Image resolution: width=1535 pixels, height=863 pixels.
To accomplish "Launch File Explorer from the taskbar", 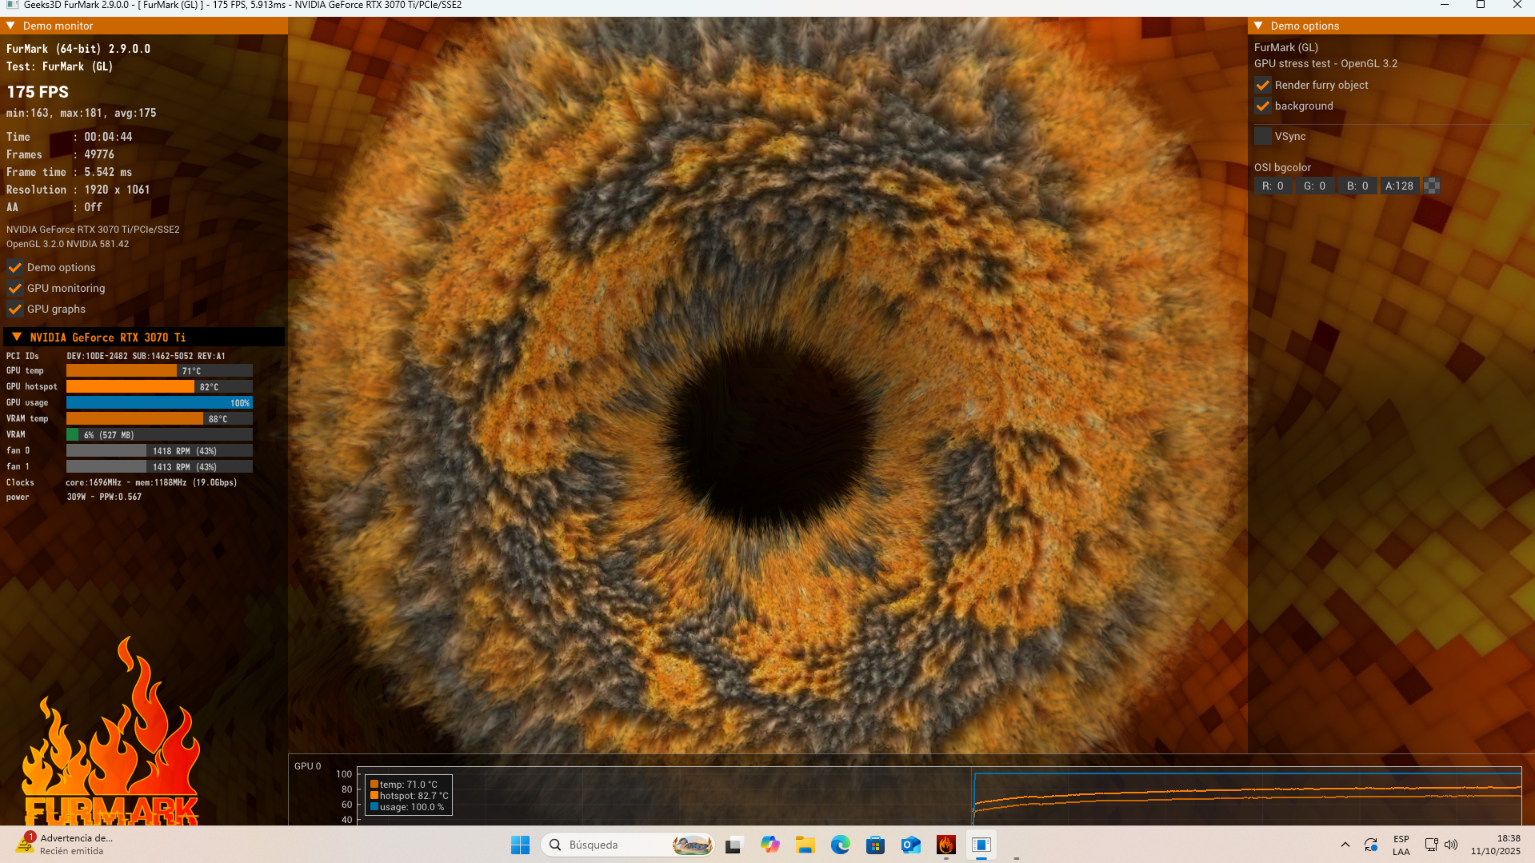I will pyautogui.click(x=805, y=845).
